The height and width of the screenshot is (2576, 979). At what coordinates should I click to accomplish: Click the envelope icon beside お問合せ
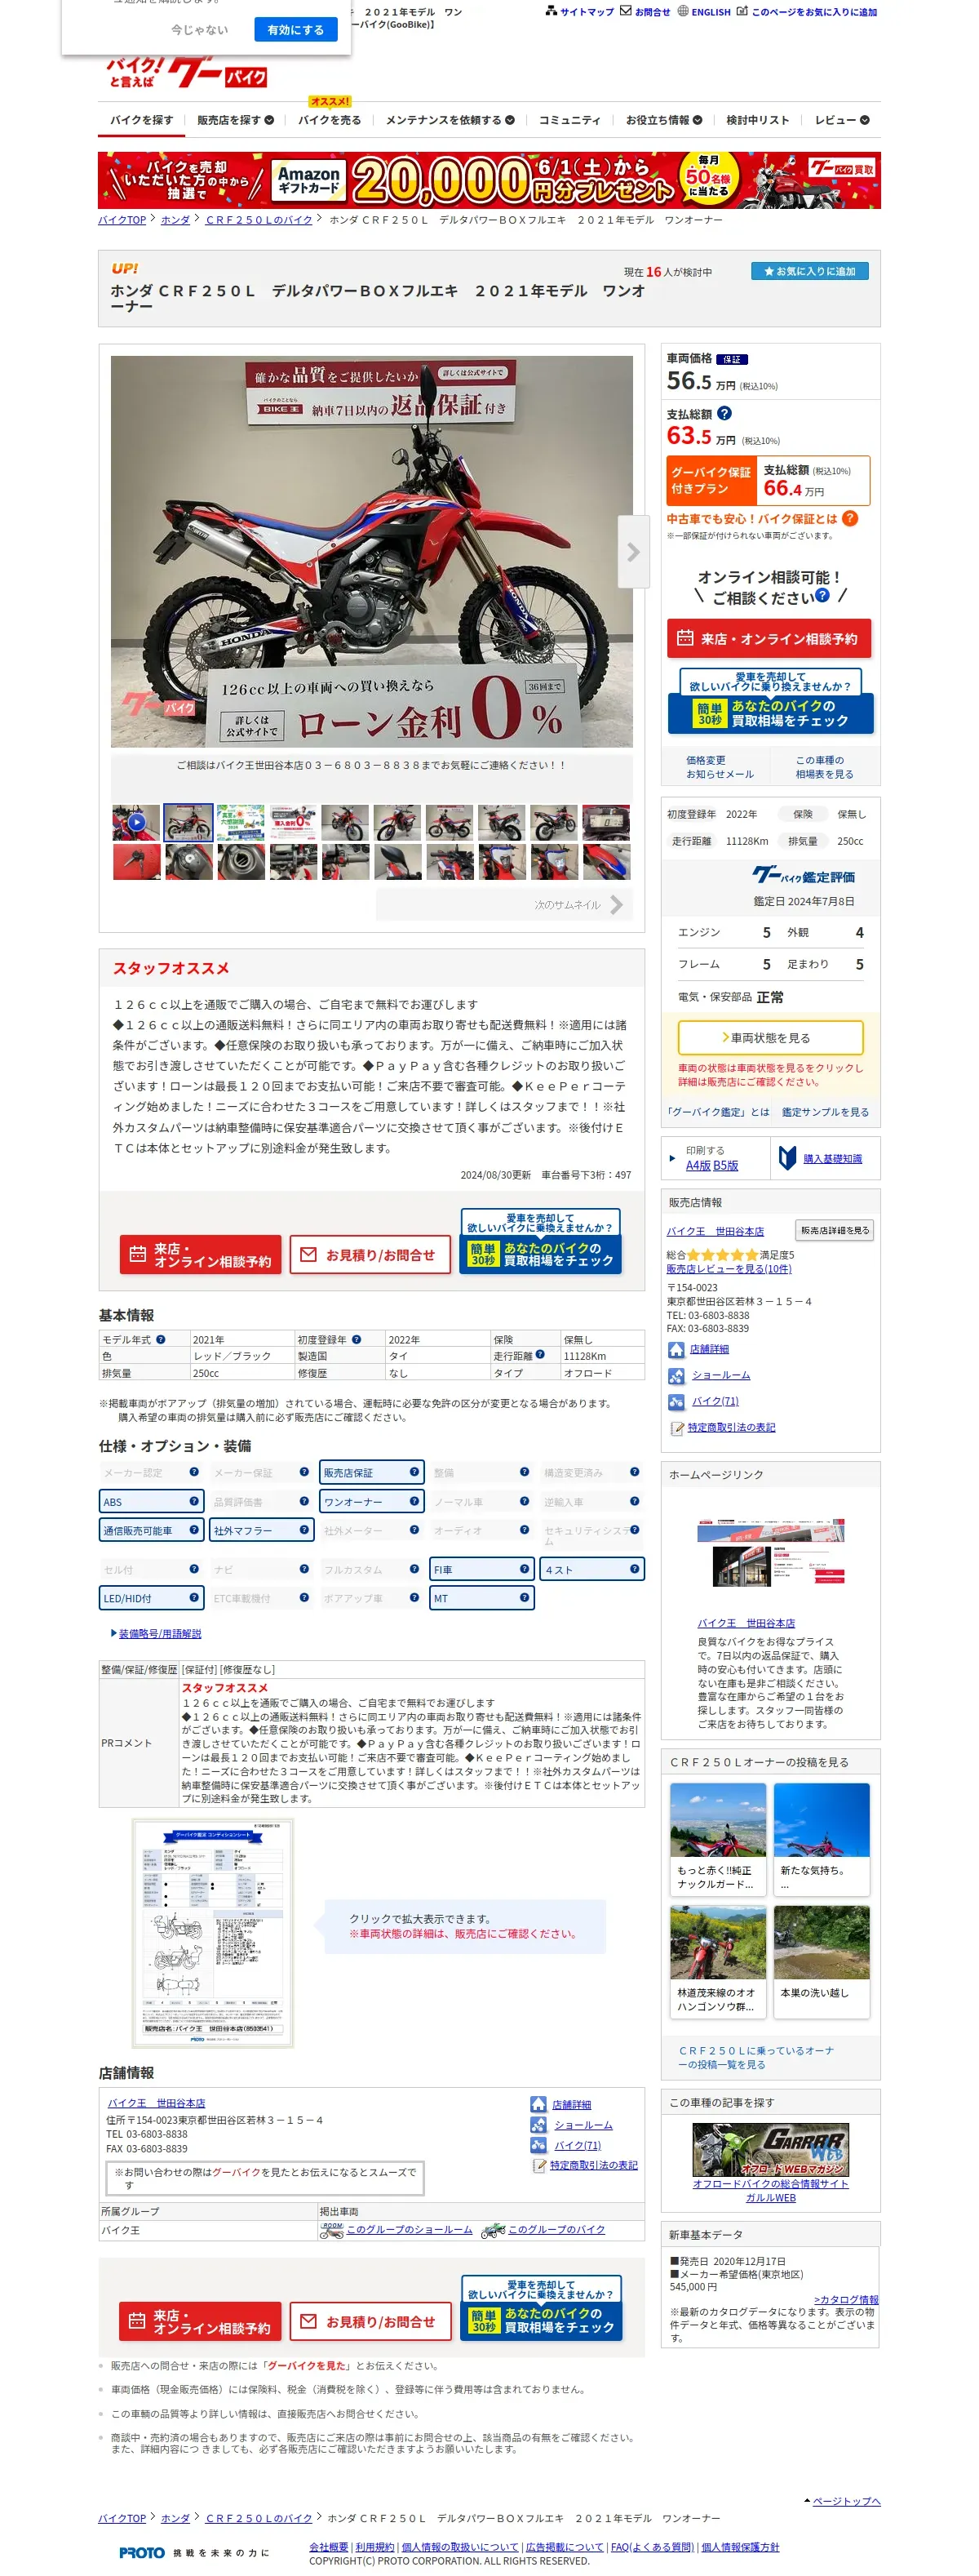click(x=625, y=11)
